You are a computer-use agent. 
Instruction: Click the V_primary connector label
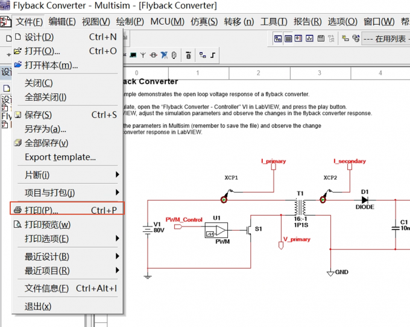pos(297,239)
